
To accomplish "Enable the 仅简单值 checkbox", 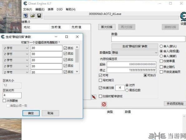I will 161,61.
